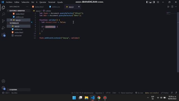Click line and column indicator
Image resolution: width=179 pixels, height=101 pixels.
pos(82,93)
